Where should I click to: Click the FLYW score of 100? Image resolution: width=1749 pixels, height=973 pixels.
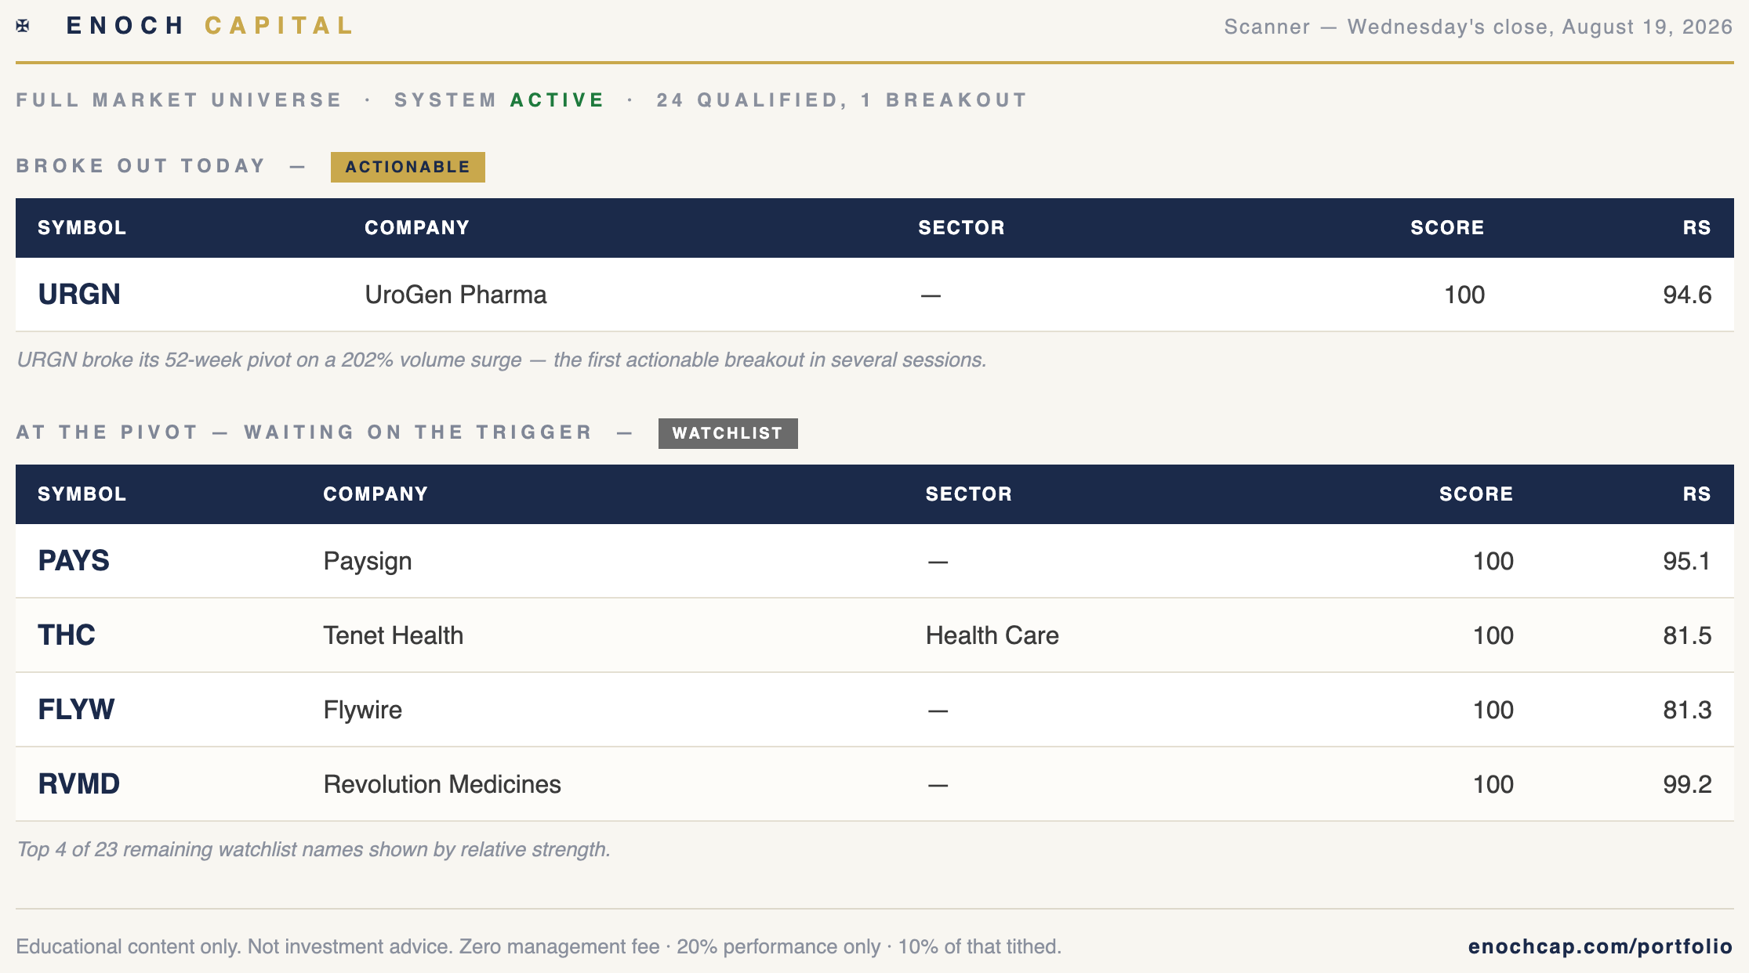pos(1493,710)
